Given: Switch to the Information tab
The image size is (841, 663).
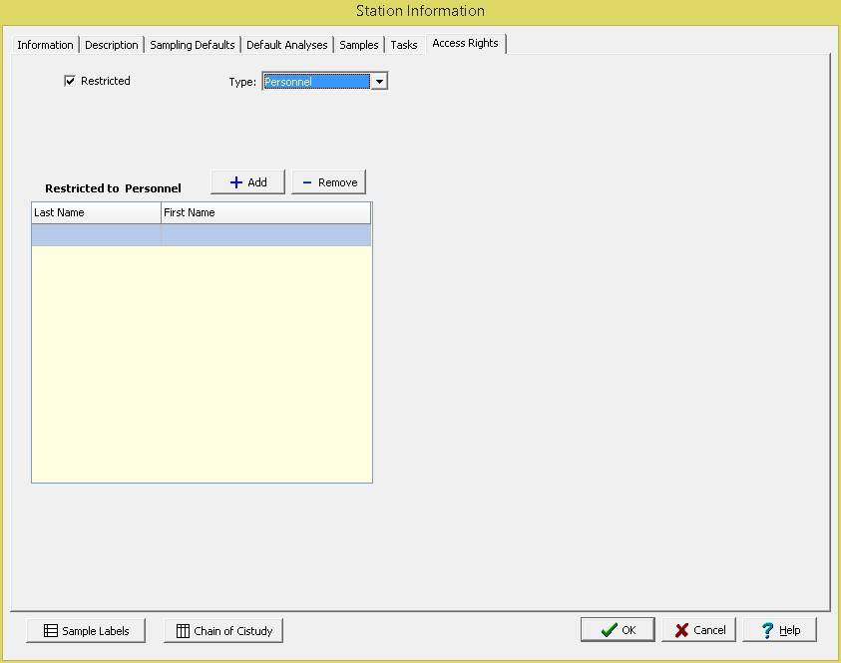Looking at the screenshot, I should click(x=45, y=45).
